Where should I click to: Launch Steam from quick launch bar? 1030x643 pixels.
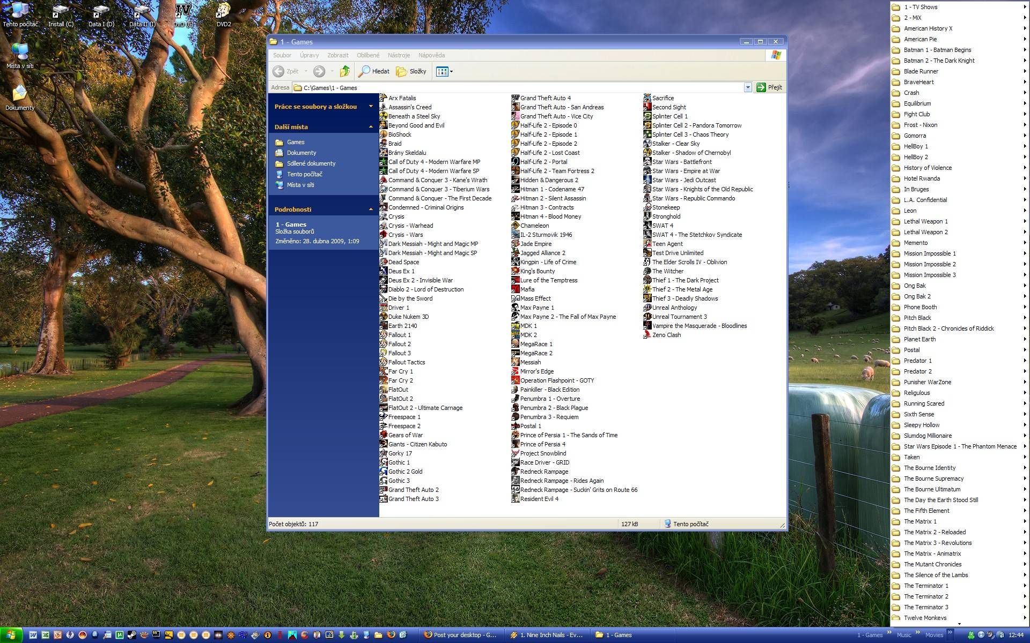pos(131,635)
